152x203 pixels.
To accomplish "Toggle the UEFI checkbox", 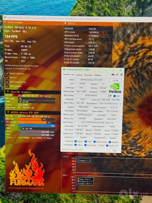I will (114, 96).
